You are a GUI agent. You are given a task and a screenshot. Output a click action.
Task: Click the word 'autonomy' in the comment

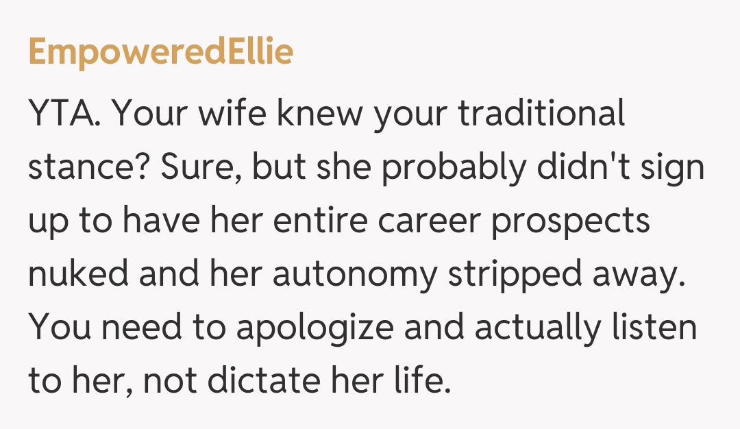354,275
